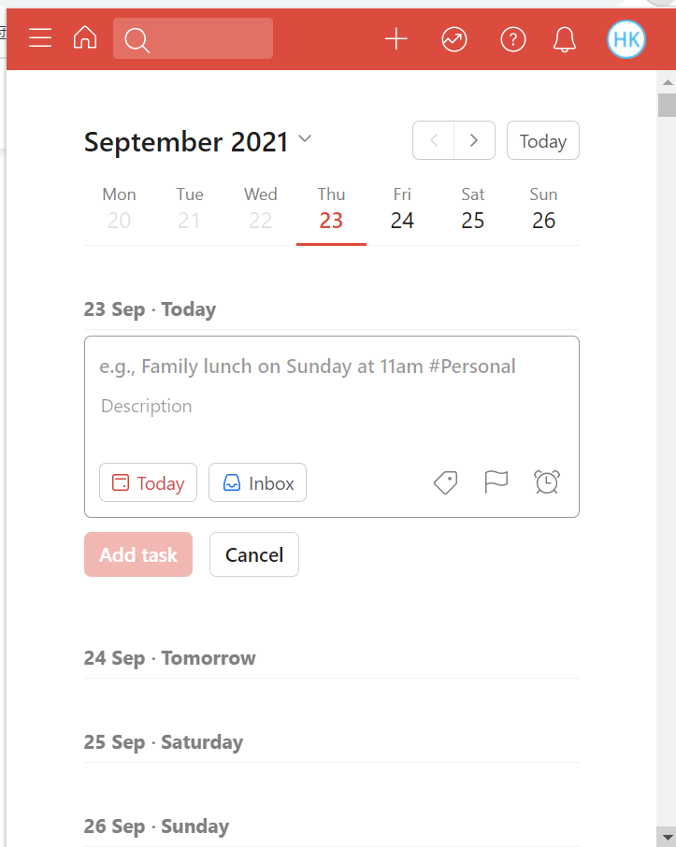Open the help menu icon
Viewport: 676px width, 847px height.
pyautogui.click(x=512, y=39)
